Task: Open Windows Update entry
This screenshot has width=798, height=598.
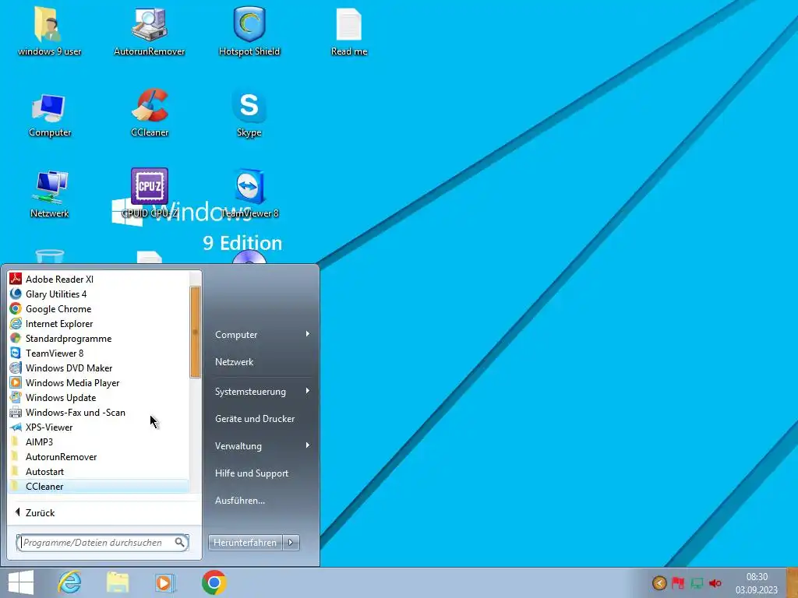Action: 98,397
